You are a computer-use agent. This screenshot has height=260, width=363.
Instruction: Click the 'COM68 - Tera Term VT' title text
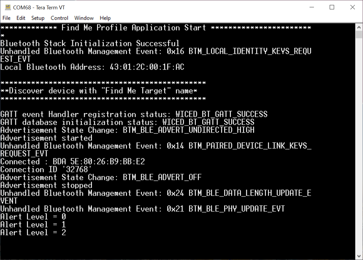click(x=39, y=7)
